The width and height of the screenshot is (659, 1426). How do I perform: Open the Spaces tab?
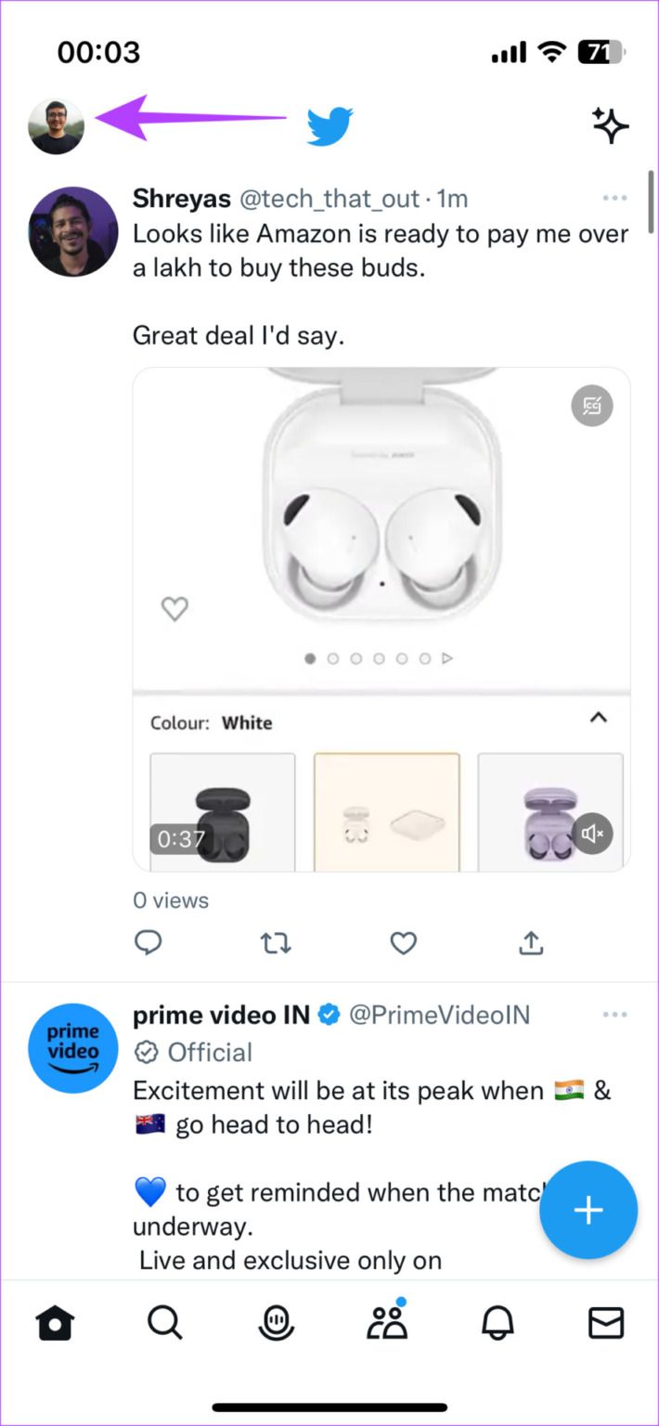click(x=276, y=1323)
